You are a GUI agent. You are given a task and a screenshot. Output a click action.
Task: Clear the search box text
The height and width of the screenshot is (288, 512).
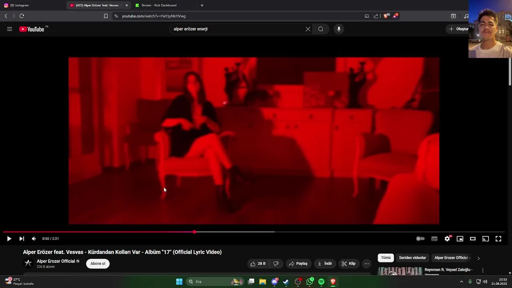(x=308, y=29)
